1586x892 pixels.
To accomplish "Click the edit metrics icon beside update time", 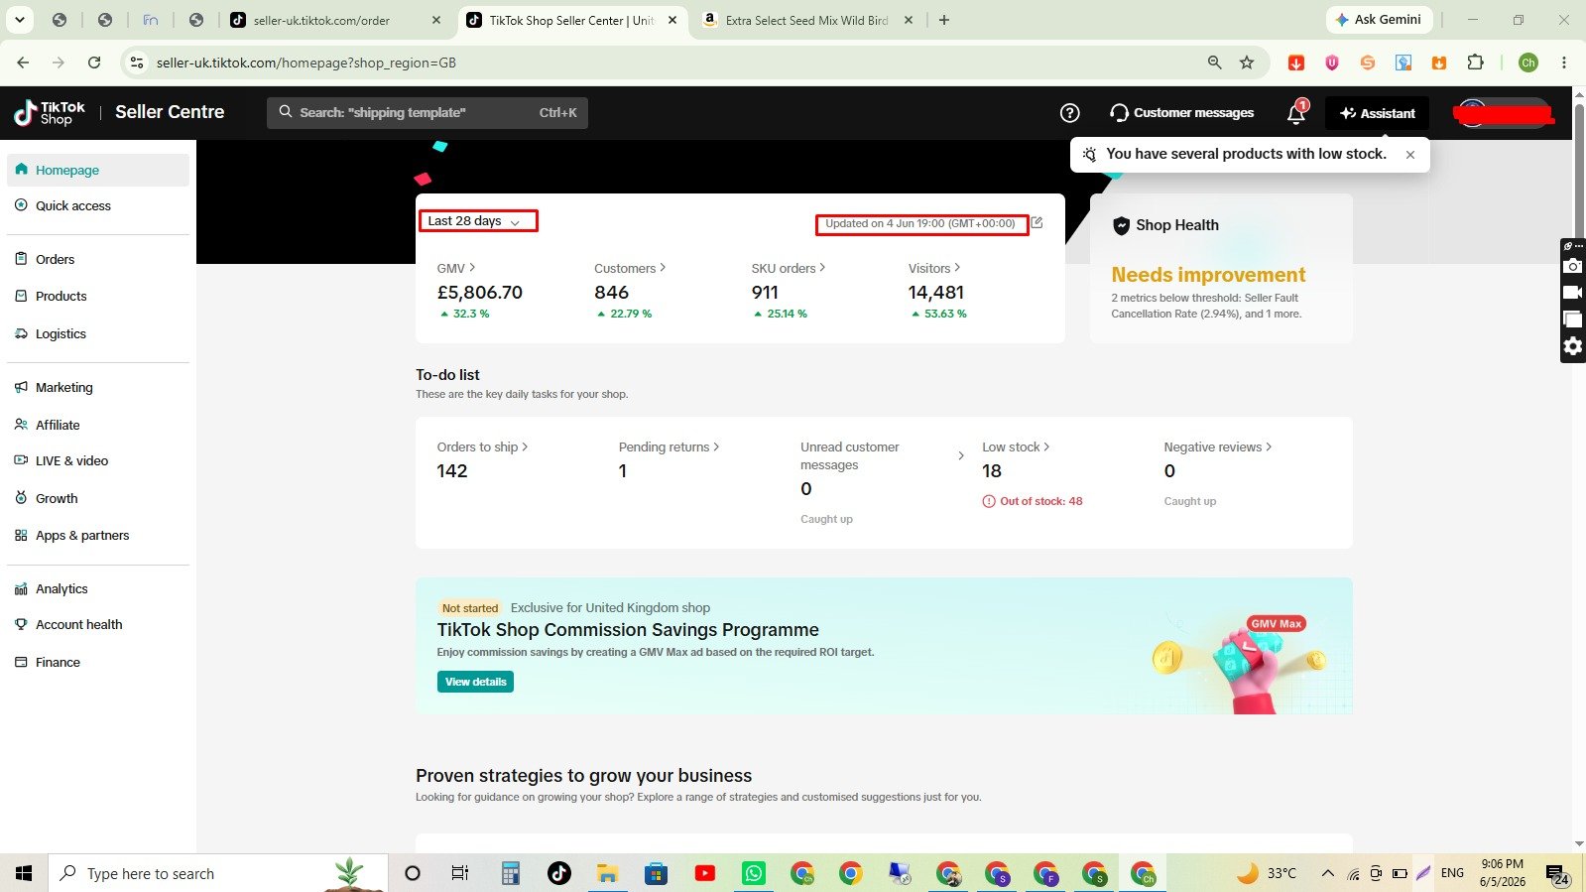I will [1037, 223].
